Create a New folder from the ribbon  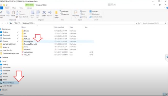[56, 14]
